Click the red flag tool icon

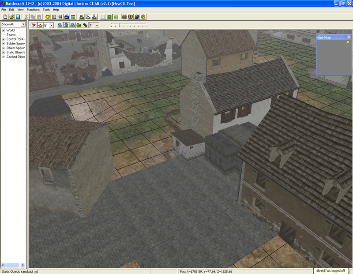[34, 25]
